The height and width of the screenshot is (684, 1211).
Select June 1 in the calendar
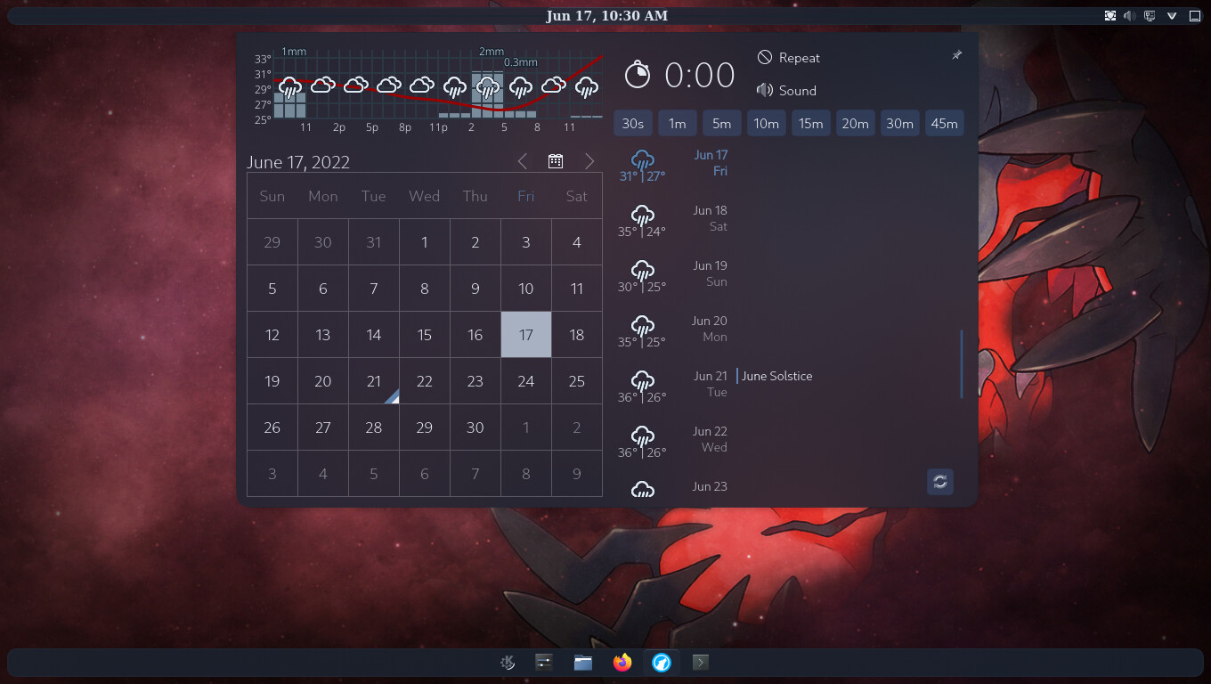[425, 242]
